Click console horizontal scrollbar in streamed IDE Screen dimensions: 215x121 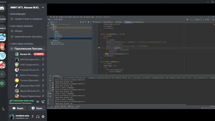click(x=121, y=105)
